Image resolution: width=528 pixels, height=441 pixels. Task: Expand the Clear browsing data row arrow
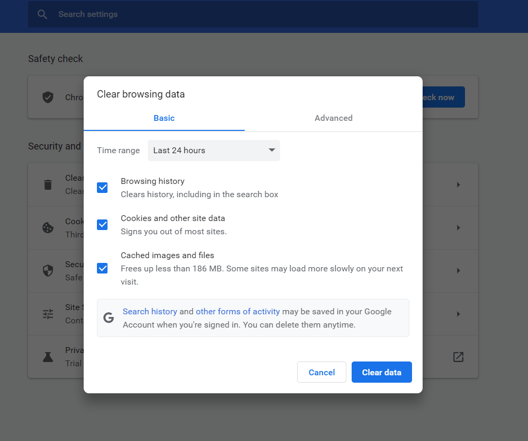[x=458, y=184]
